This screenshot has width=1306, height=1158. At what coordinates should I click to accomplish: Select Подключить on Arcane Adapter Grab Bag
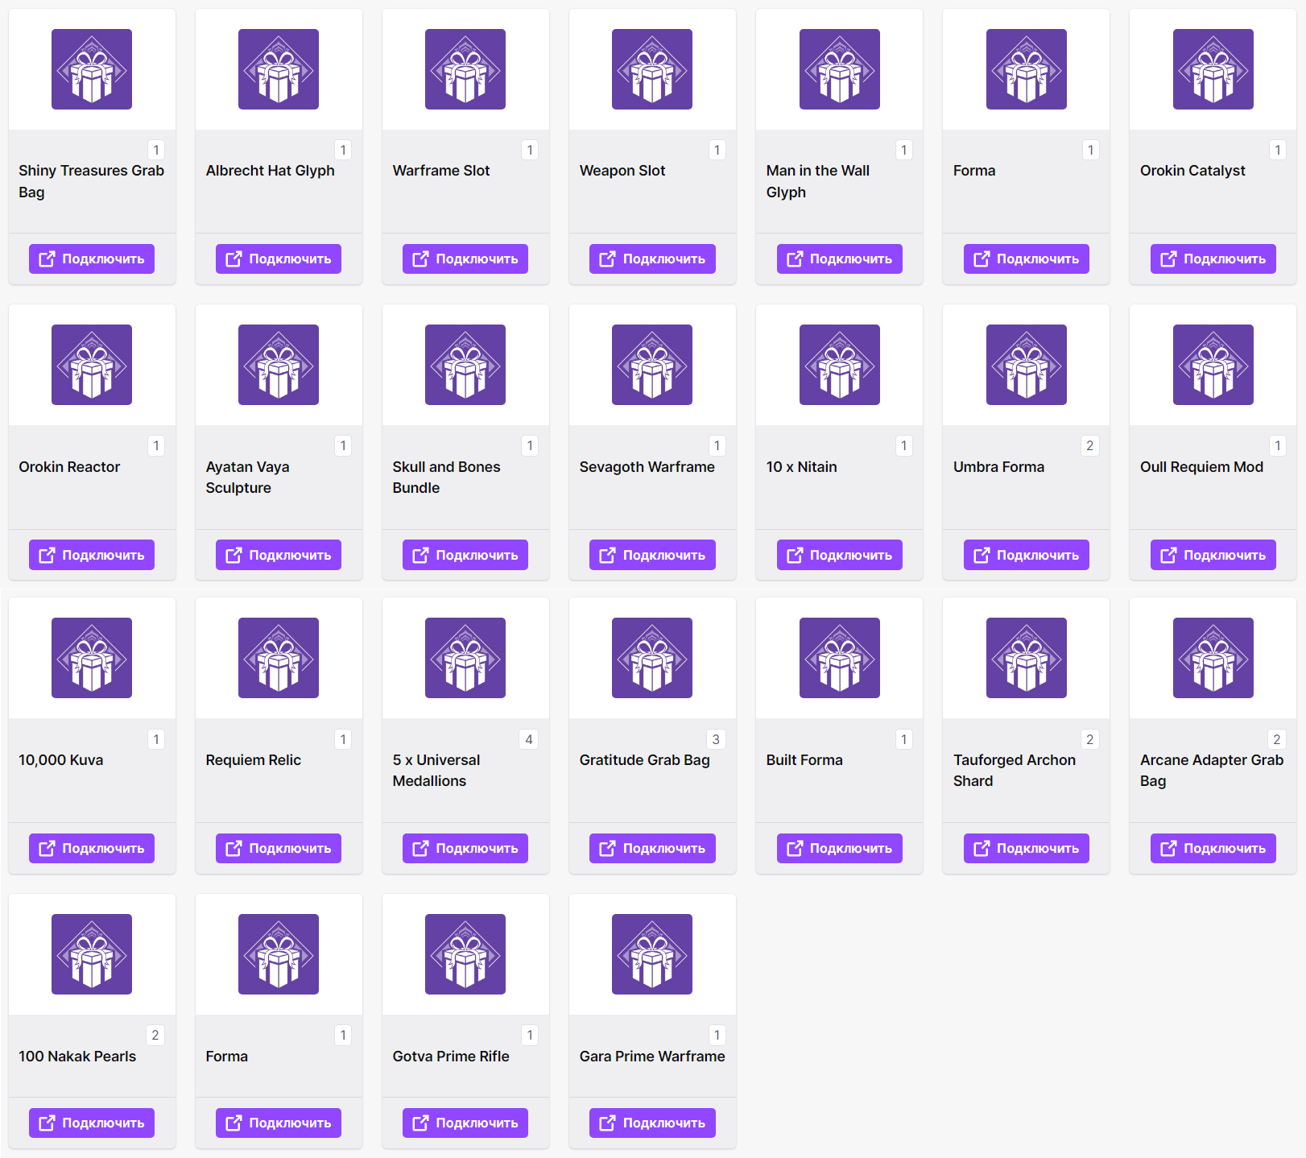tap(1213, 848)
